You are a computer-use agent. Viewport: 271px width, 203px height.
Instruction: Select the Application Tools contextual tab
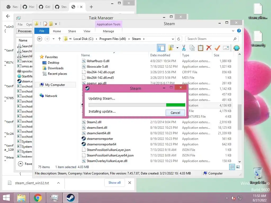109,24
